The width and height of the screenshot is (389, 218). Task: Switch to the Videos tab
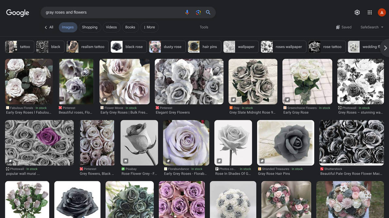[111, 27]
